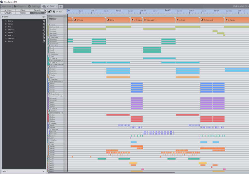Screen dimensions: 249x174
Task: Open the Add dropdown below marker list
Action: (23, 171)
